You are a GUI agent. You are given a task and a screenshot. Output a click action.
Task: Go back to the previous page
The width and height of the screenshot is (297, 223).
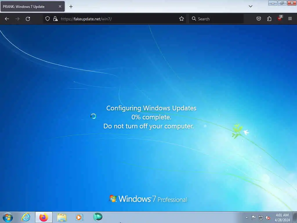(x=7, y=19)
